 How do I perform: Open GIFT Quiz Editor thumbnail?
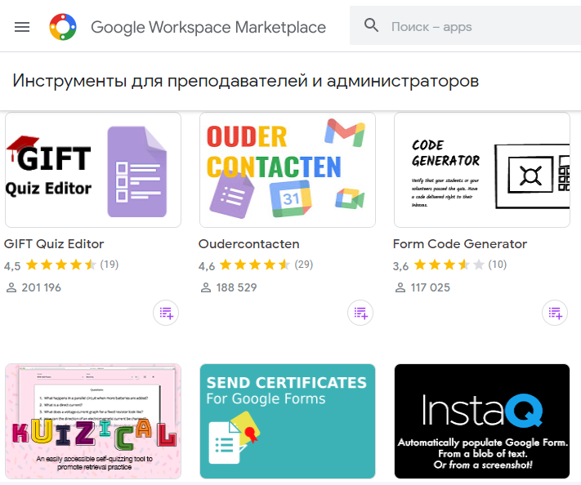point(93,170)
